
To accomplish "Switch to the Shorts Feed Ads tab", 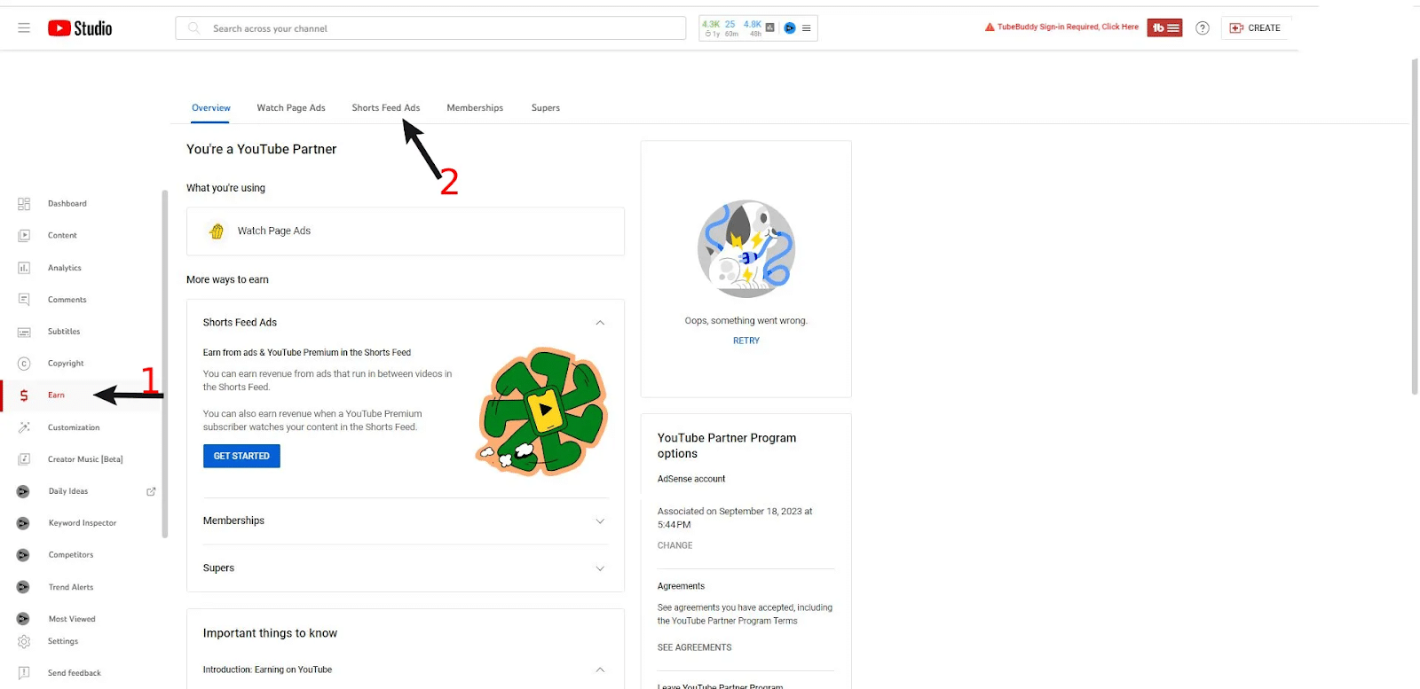I will coord(385,108).
